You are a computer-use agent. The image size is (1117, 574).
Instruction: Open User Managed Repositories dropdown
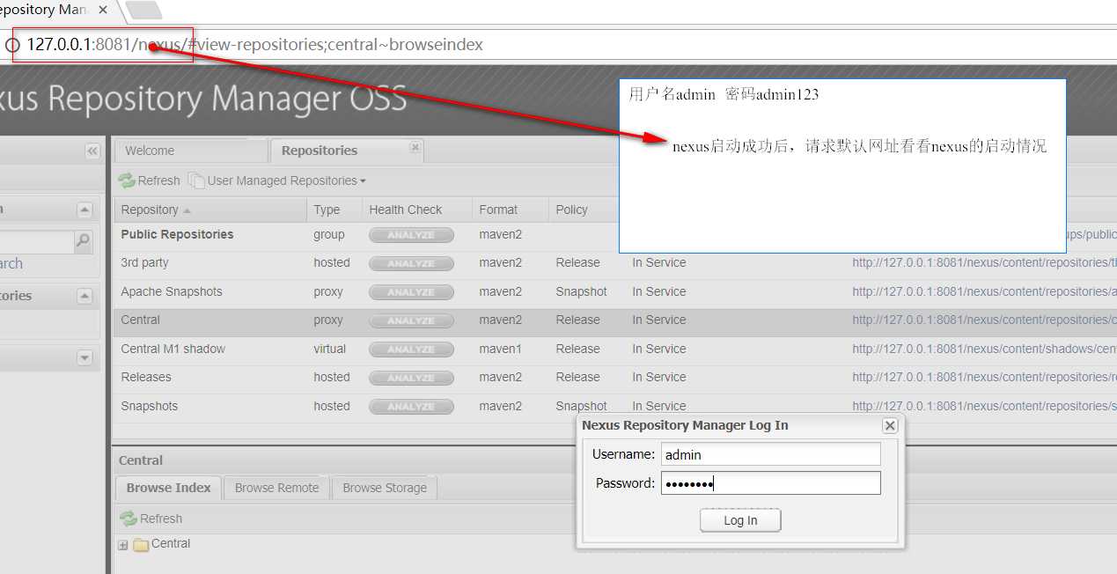[277, 180]
